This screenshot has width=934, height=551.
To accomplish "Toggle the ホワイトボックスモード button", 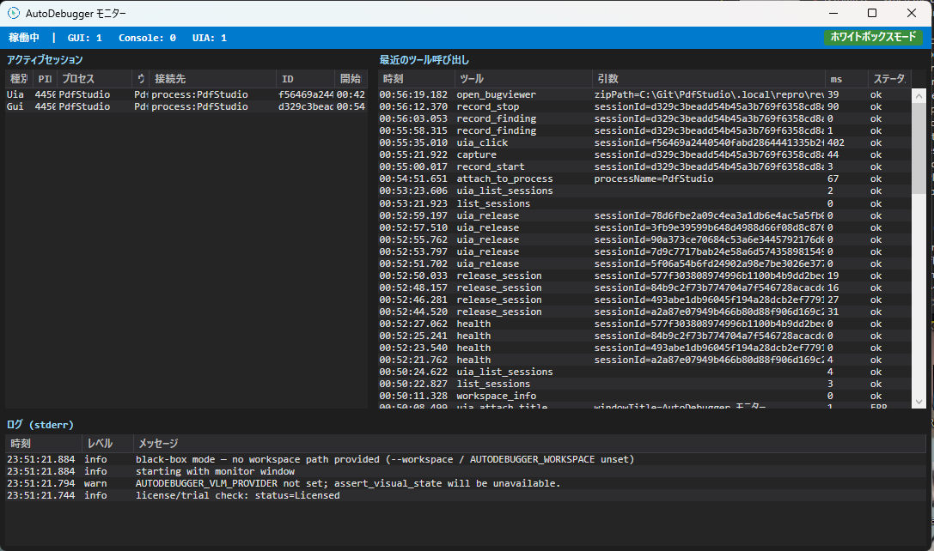I will click(873, 37).
